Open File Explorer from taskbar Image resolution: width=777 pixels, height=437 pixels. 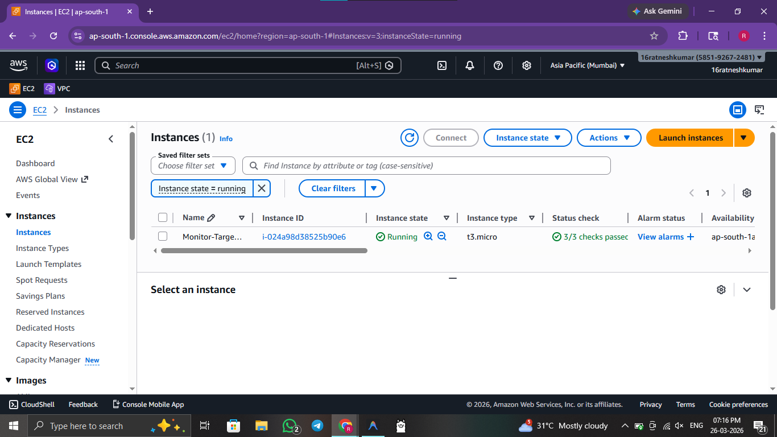pos(262,426)
